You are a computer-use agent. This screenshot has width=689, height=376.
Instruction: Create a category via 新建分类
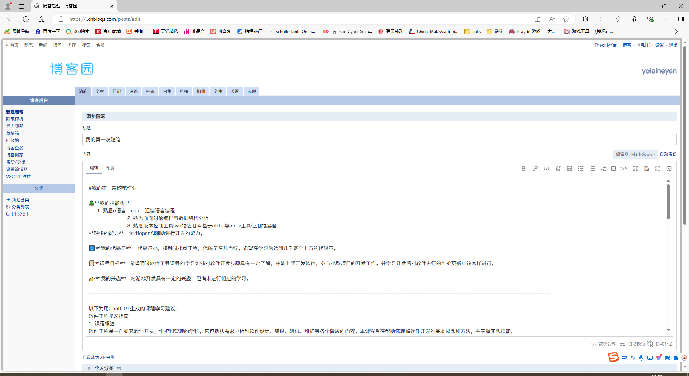pyautogui.click(x=18, y=200)
